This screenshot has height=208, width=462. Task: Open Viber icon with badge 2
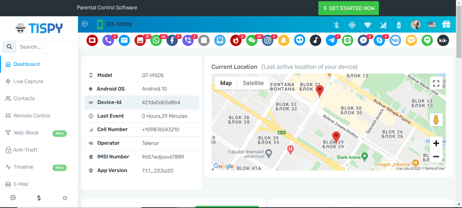coord(188,40)
